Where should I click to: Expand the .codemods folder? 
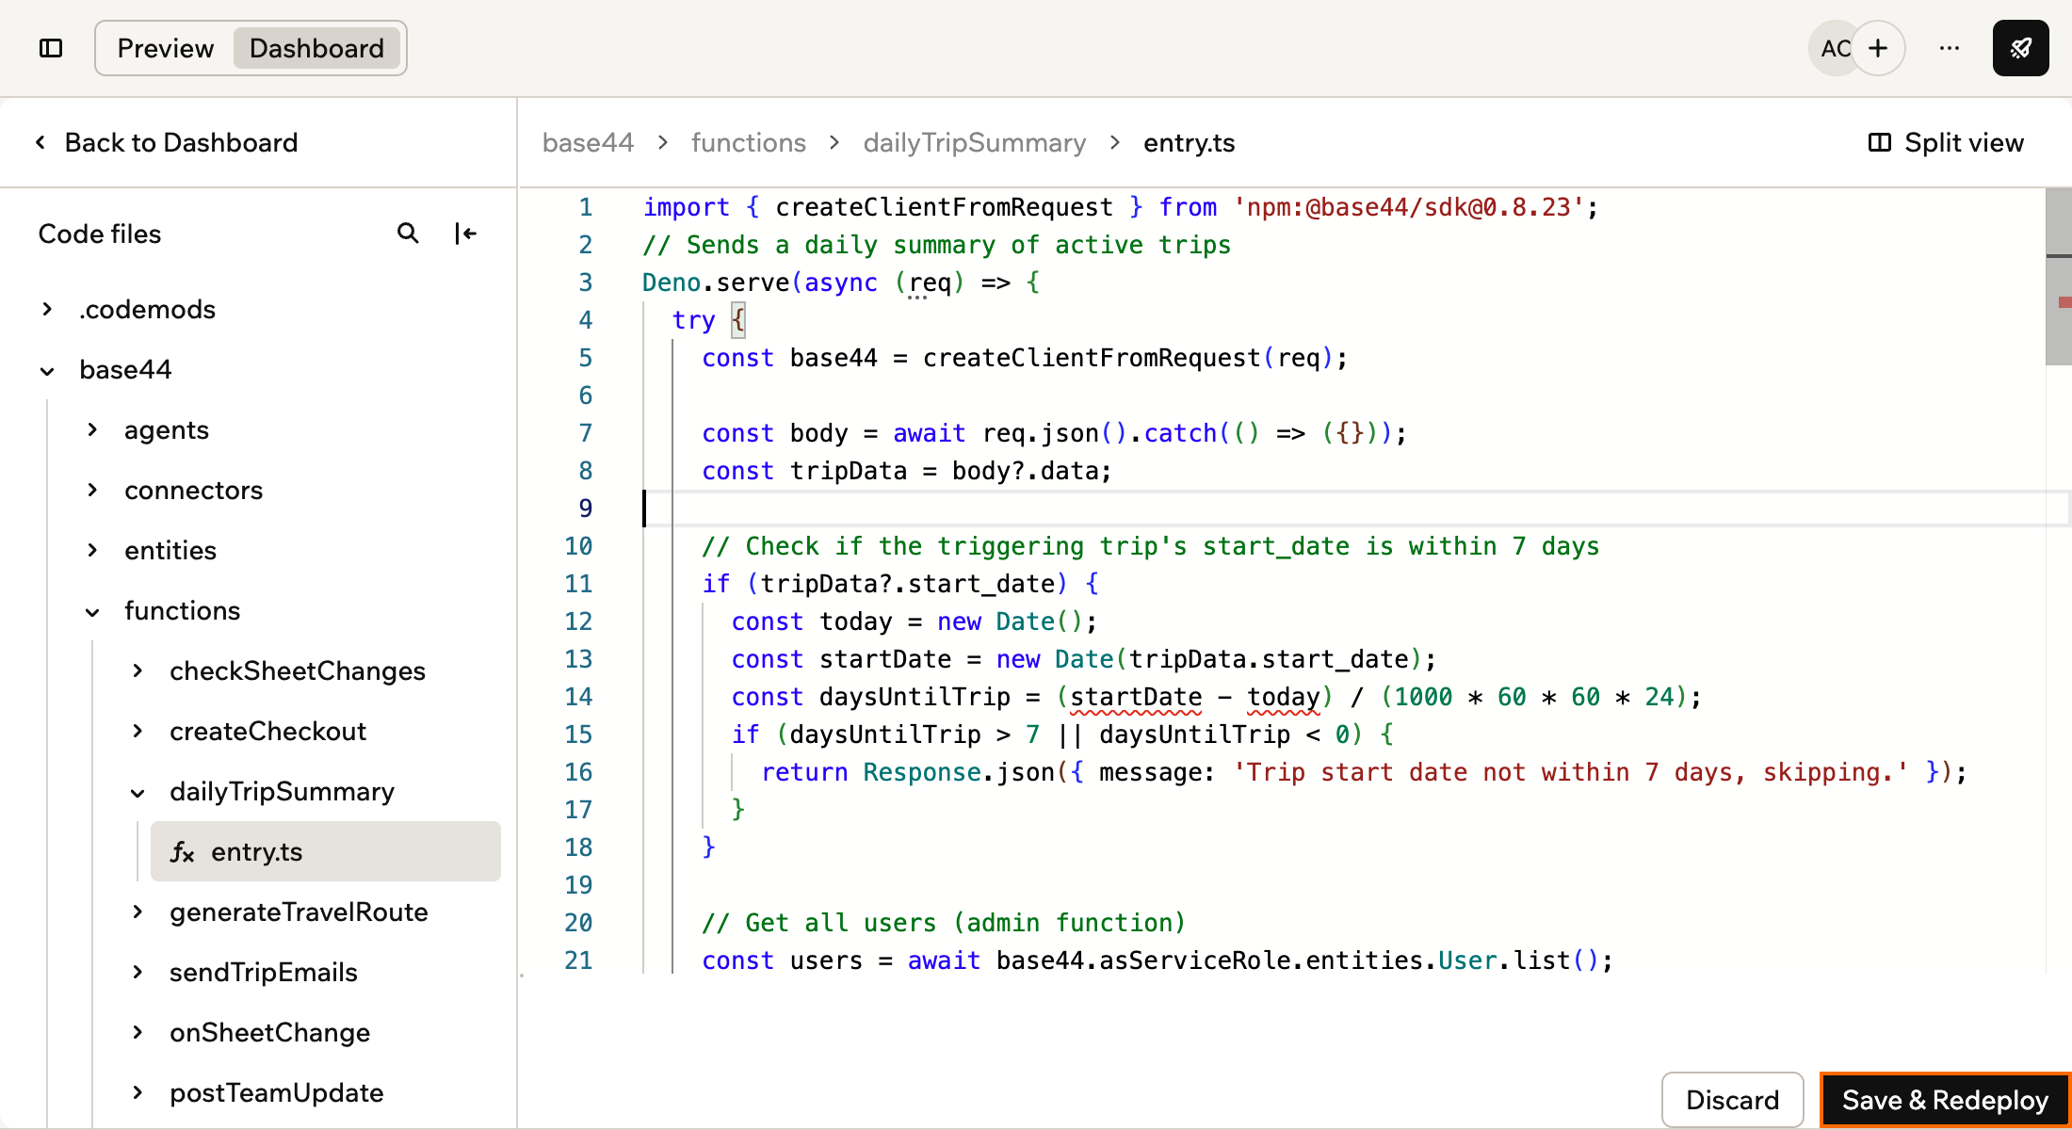point(47,309)
